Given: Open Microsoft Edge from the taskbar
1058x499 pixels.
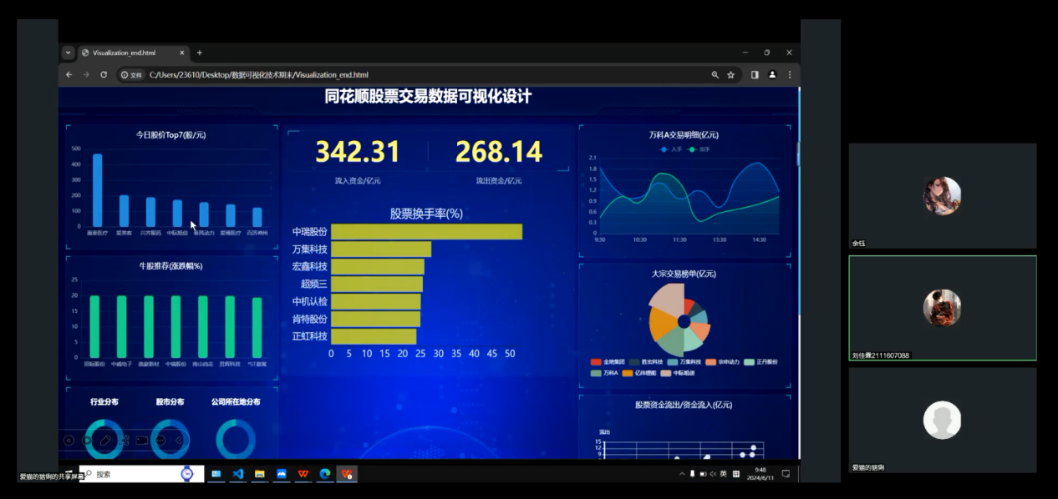Looking at the screenshot, I should point(325,474).
